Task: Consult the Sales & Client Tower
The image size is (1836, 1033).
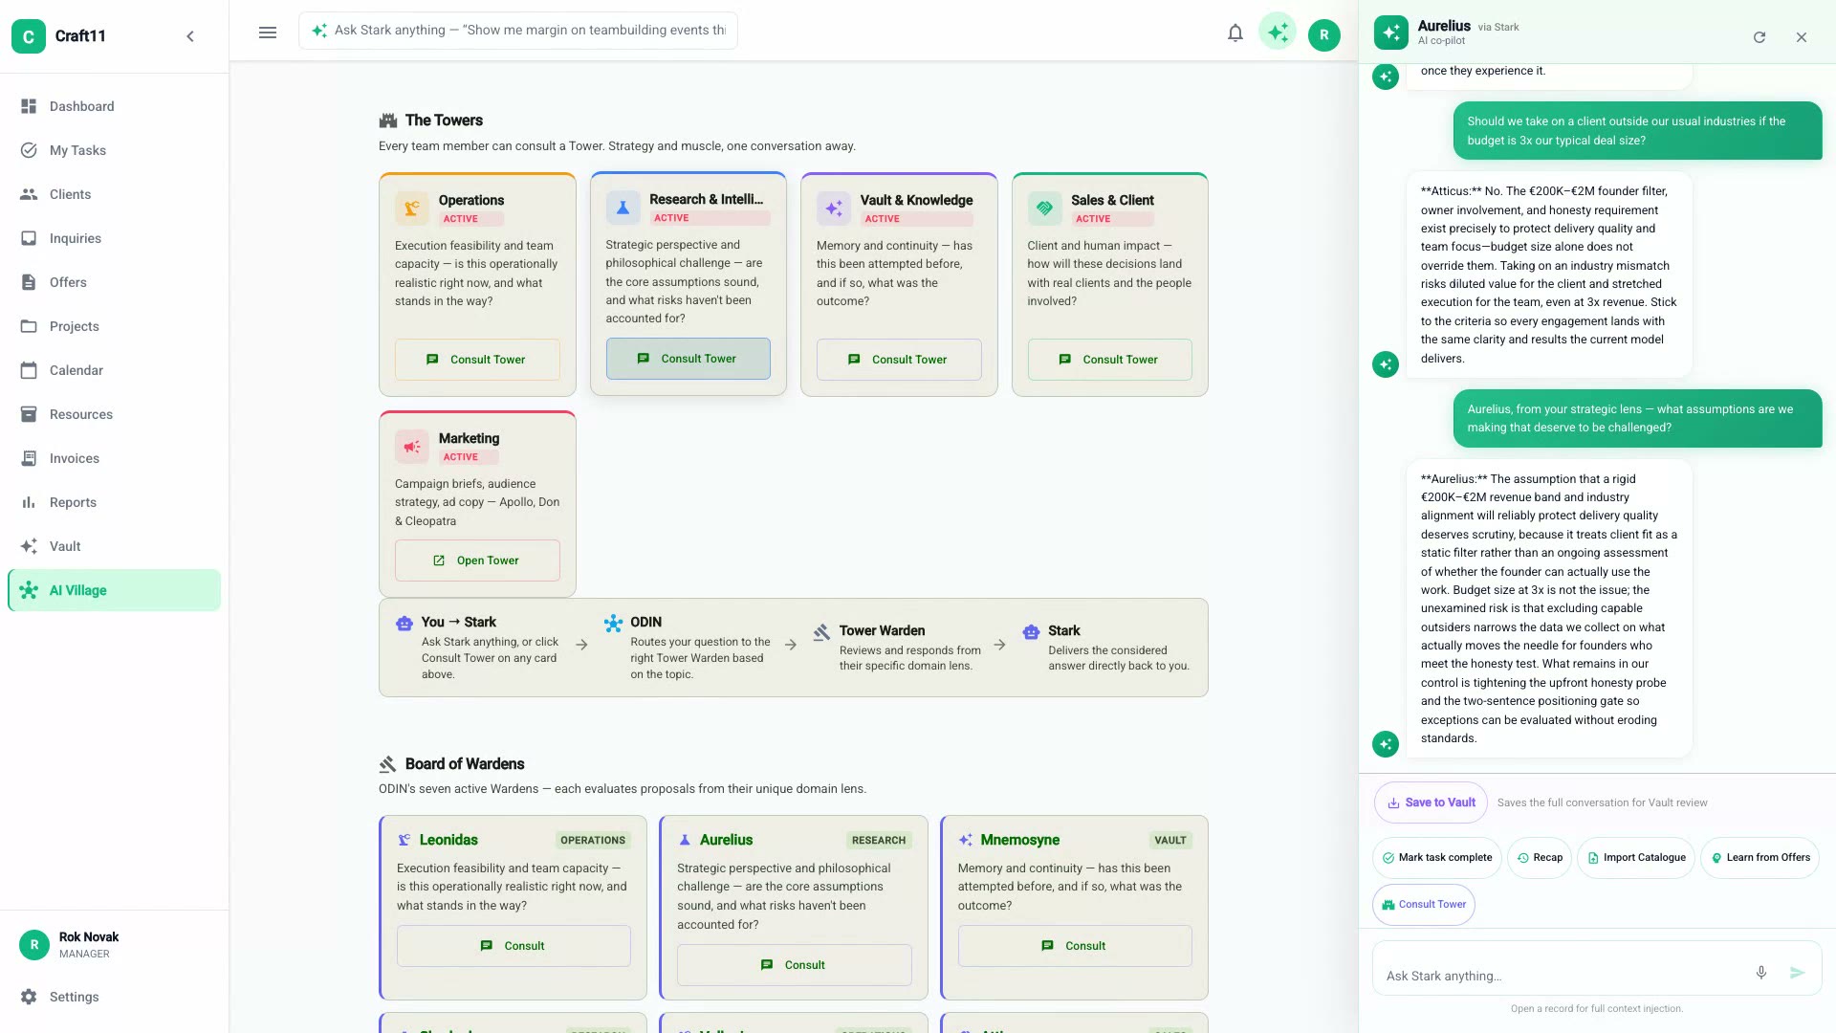Action: [x=1110, y=360]
